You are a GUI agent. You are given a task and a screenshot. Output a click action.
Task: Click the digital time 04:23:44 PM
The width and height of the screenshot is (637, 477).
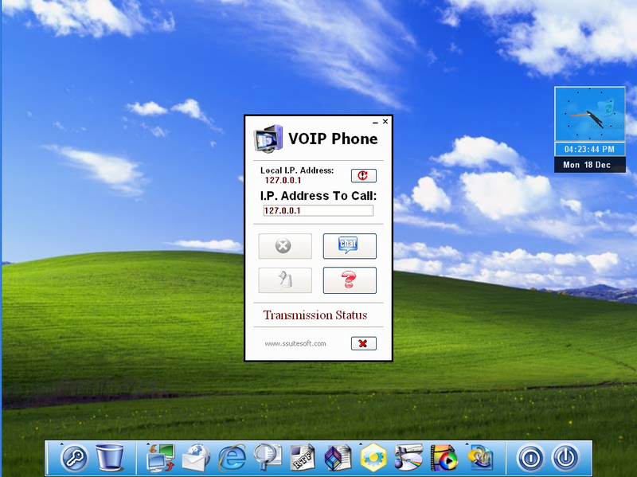click(590, 149)
